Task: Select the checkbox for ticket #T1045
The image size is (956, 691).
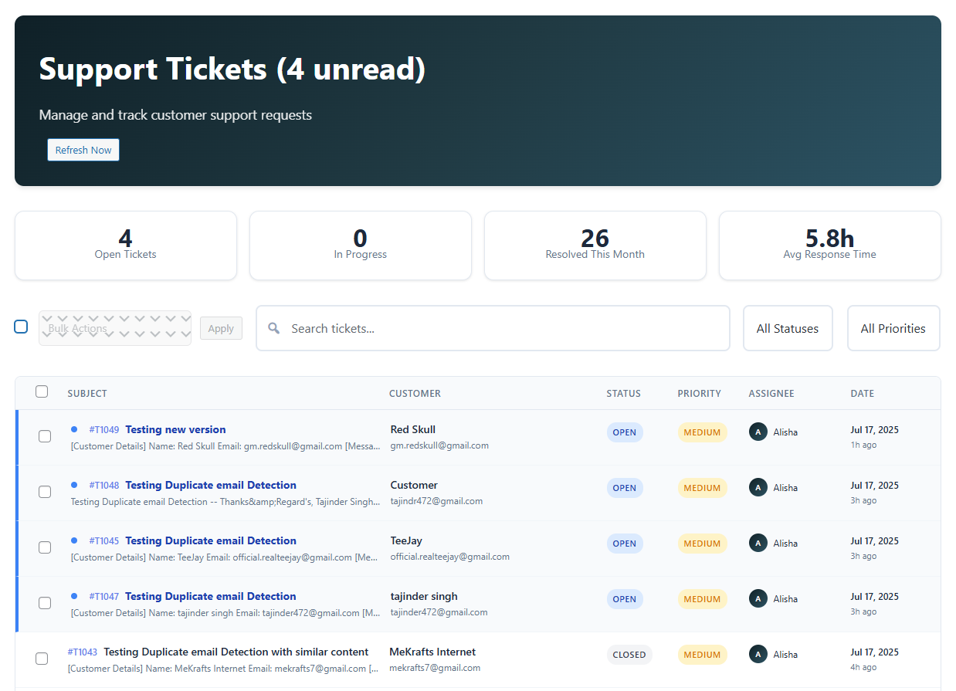Action: 45,547
